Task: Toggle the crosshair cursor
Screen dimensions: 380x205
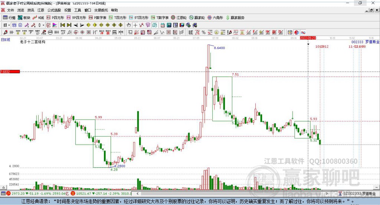Action: [x=135, y=25]
